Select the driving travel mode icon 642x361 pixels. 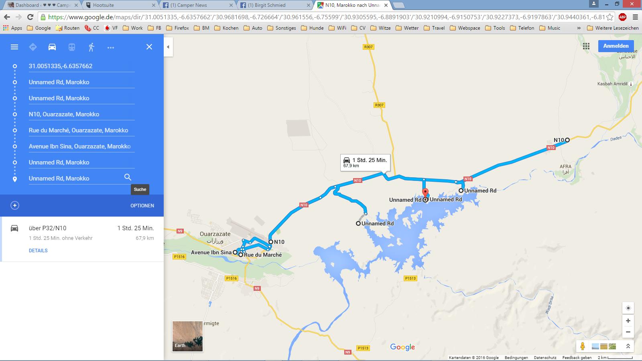(x=52, y=47)
